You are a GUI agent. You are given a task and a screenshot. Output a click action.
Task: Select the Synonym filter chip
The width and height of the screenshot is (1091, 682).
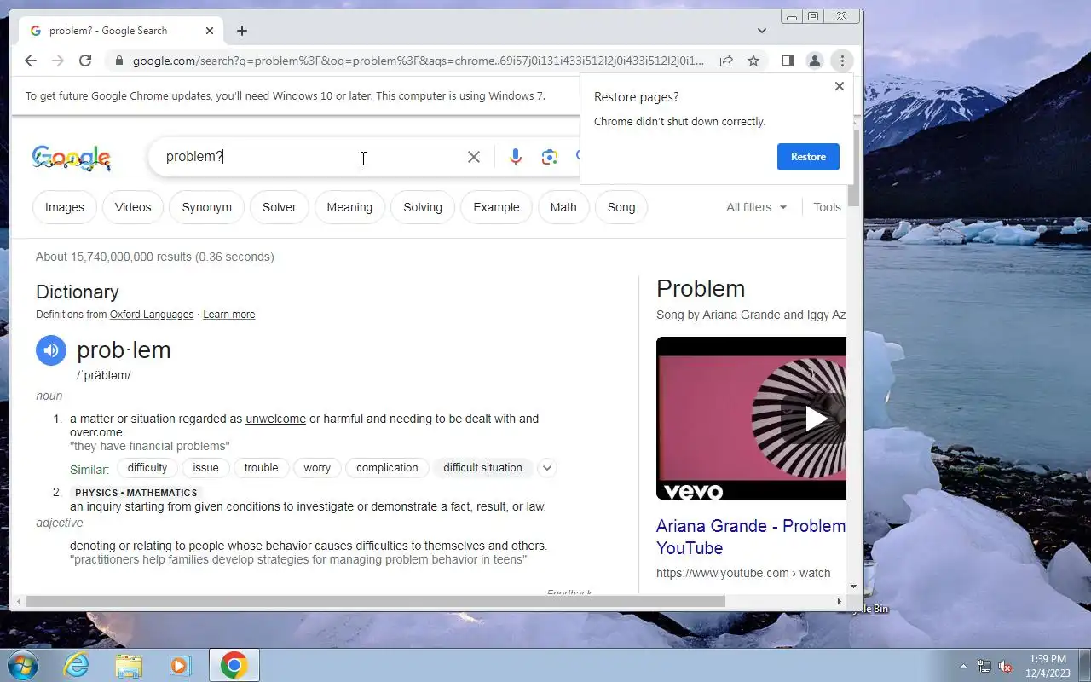pos(207,207)
